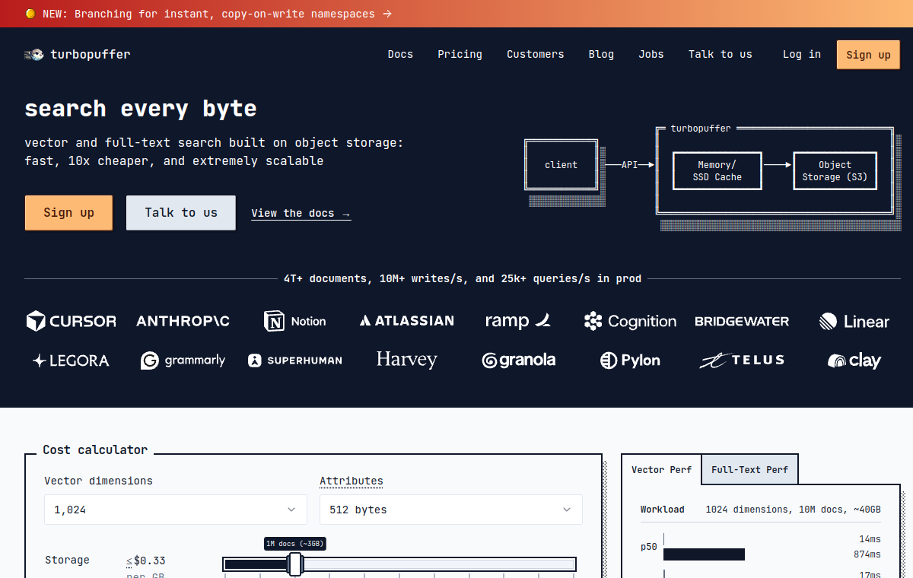Open the Pricing page
913x578 pixels.
[460, 55]
